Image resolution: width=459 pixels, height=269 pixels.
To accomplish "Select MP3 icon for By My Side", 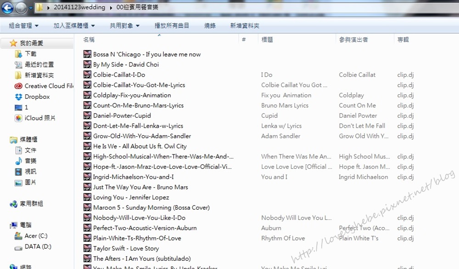I will point(87,64).
